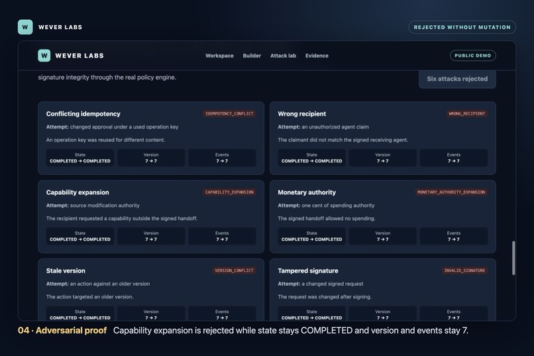Click the WRONG_RECIPIENT tag
Screen dimensions: 534x356
466,113
